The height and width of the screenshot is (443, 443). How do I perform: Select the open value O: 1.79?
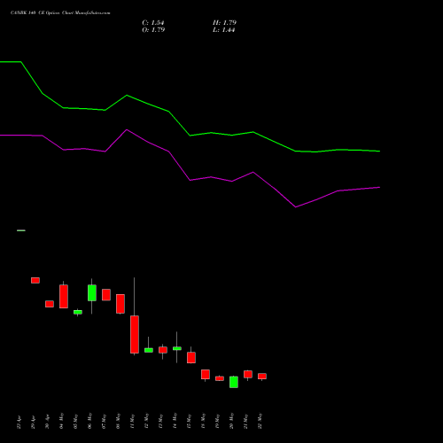[153, 30]
